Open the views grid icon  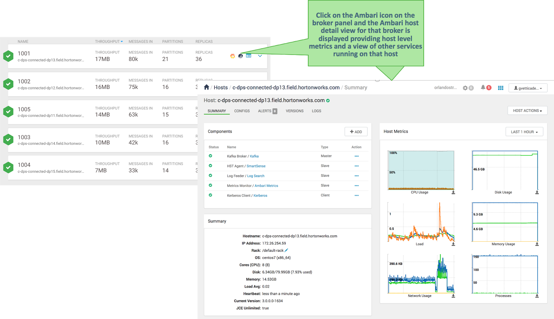click(501, 88)
